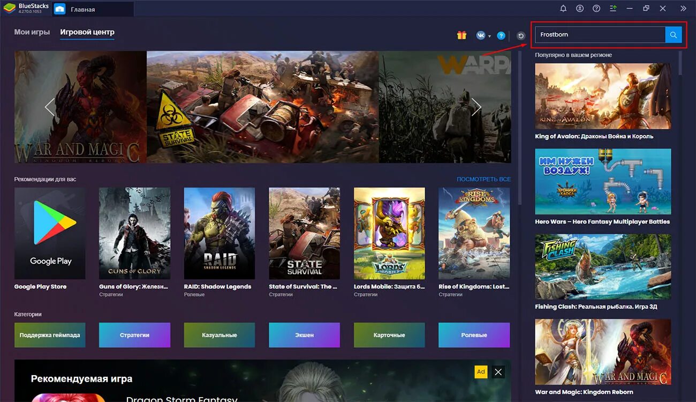Open Lords Mobile game tile
This screenshot has width=696, height=402.
tap(389, 233)
